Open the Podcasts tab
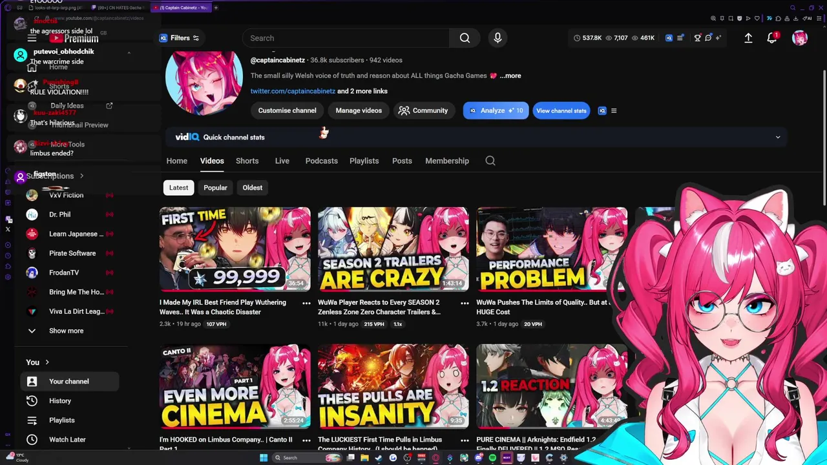This screenshot has height=465, width=827. coord(322,161)
